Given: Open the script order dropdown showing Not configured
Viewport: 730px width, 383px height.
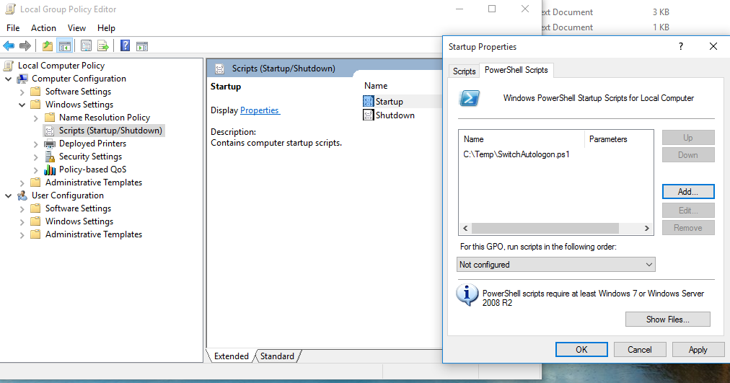Looking at the screenshot, I should point(556,264).
